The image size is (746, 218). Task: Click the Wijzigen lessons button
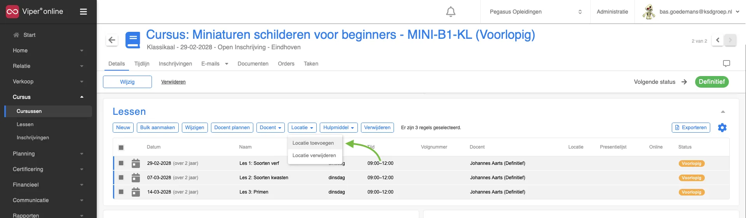(x=195, y=128)
